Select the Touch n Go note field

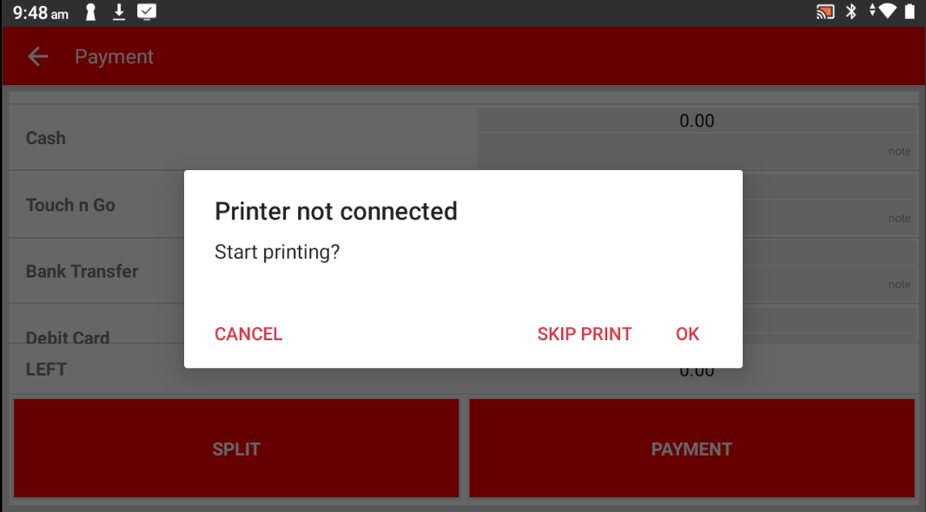point(830,218)
